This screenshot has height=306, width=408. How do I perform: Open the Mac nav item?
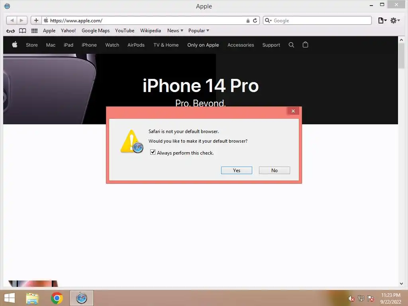click(x=51, y=45)
